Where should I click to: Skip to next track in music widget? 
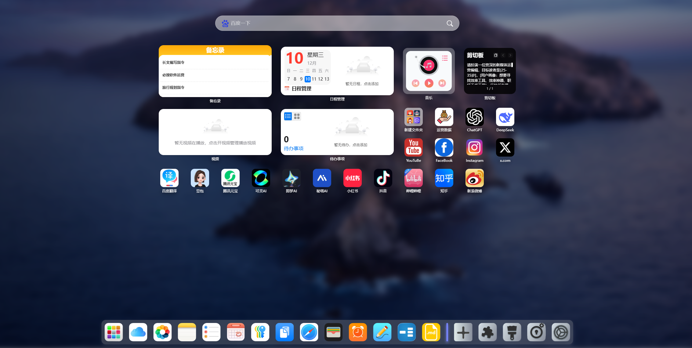pyautogui.click(x=442, y=83)
